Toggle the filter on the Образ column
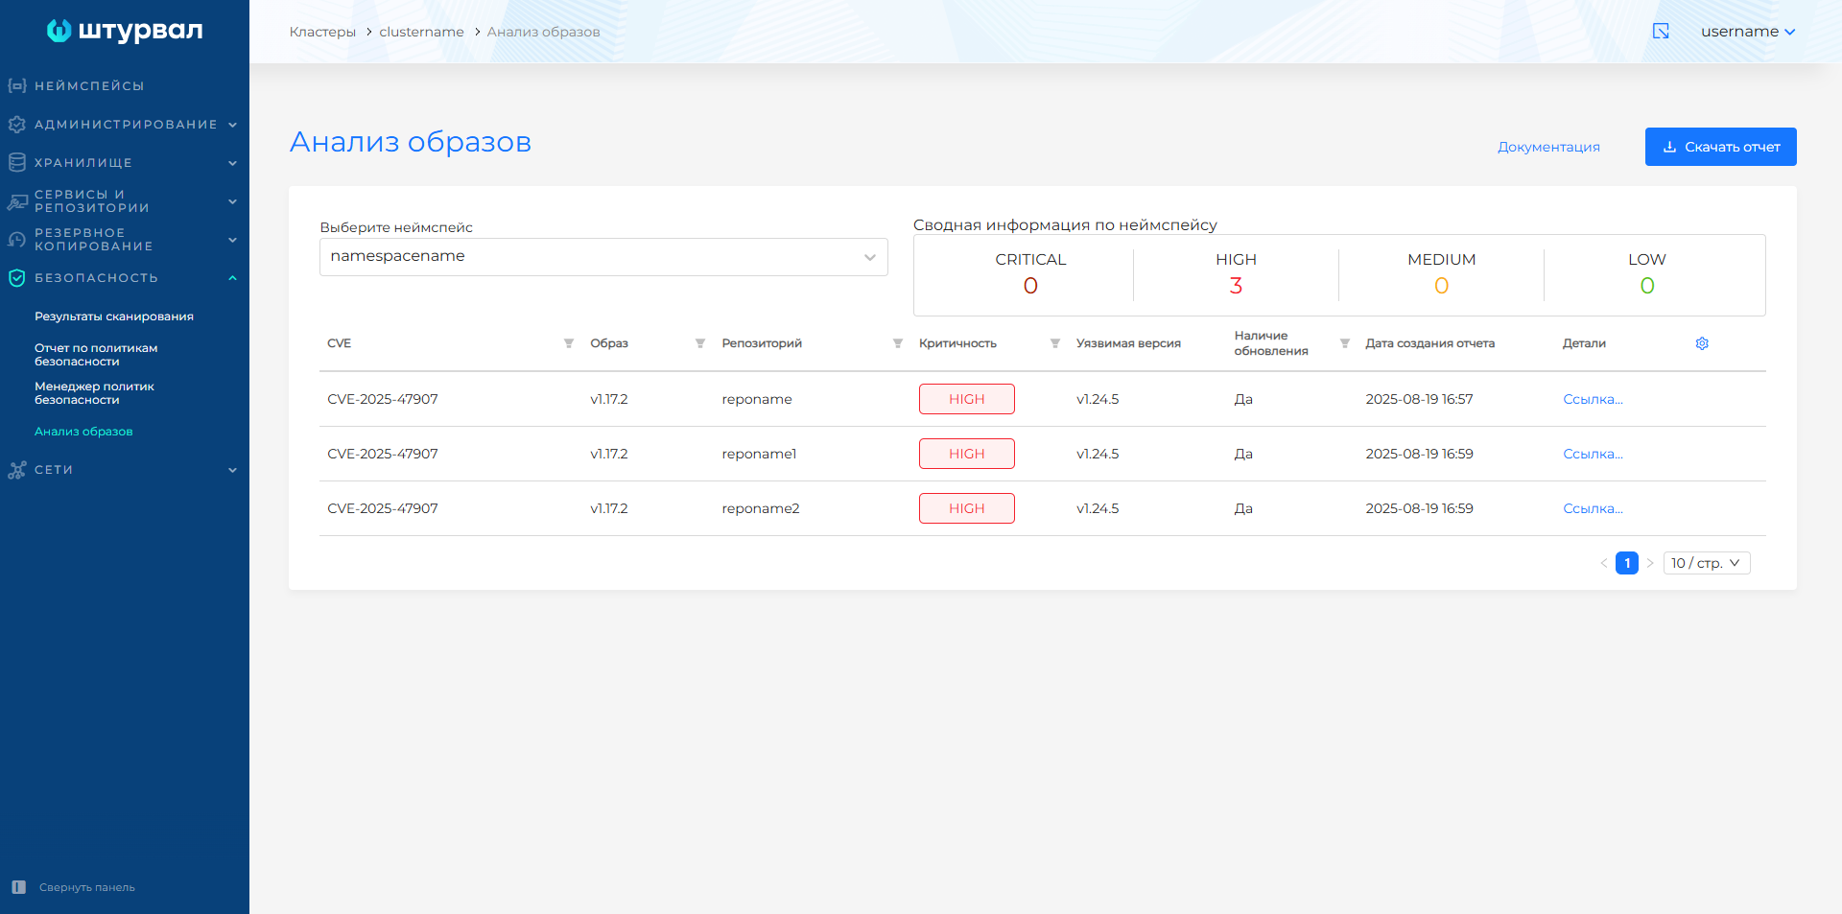Image resolution: width=1842 pixels, height=914 pixels. tap(699, 343)
